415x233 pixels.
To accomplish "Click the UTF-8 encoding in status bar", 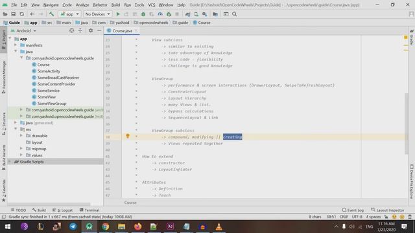I will tap(357, 217).
